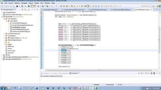
Task: Select HELP.md in Package Explorer
Action: tap(11, 46)
